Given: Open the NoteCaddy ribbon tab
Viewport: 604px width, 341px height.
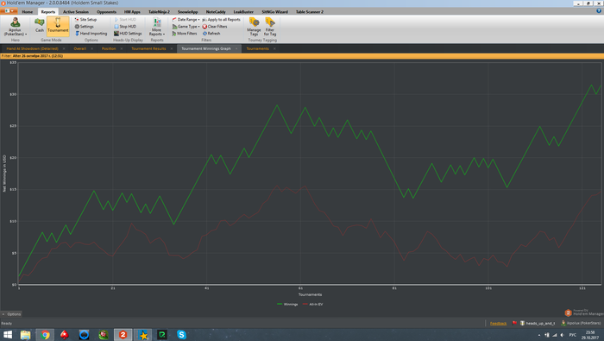Looking at the screenshot, I should coord(216,12).
